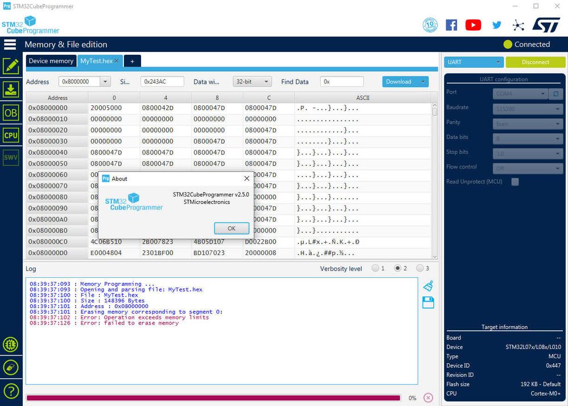The width and height of the screenshot is (568, 406).
Task: Expand the Download button arrow
Action: coord(423,81)
